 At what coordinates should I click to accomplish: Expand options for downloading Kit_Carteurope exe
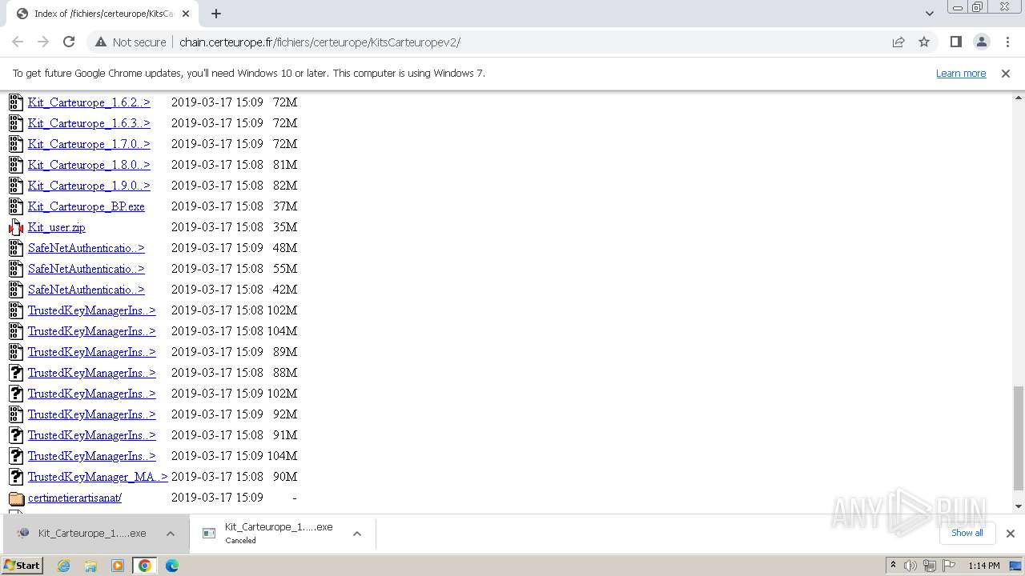click(x=171, y=534)
